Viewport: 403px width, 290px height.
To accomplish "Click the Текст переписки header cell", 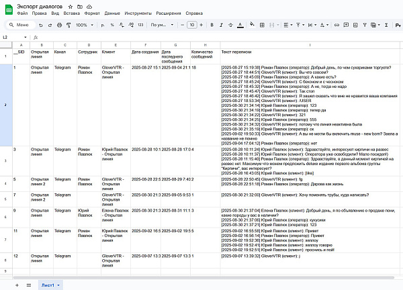I will point(310,56).
